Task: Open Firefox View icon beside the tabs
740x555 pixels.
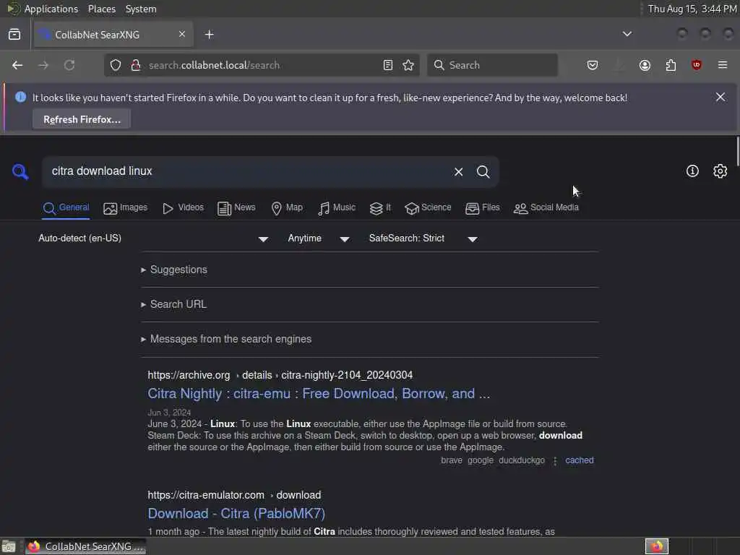Action: click(14, 35)
